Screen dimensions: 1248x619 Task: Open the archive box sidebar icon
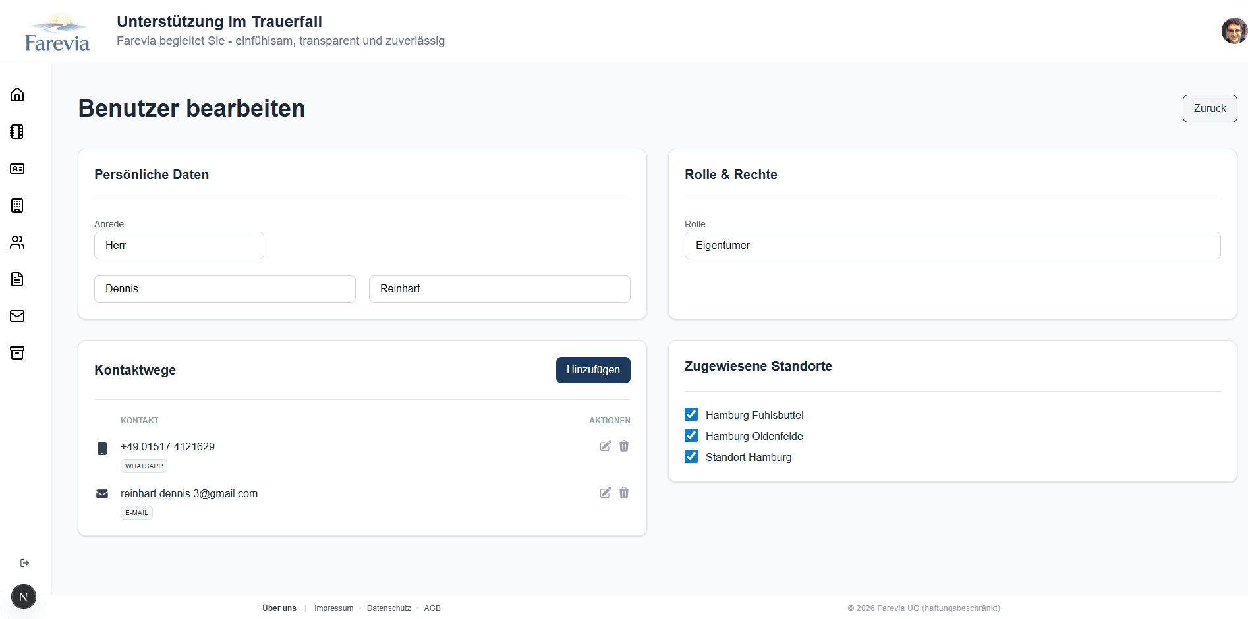click(x=17, y=353)
